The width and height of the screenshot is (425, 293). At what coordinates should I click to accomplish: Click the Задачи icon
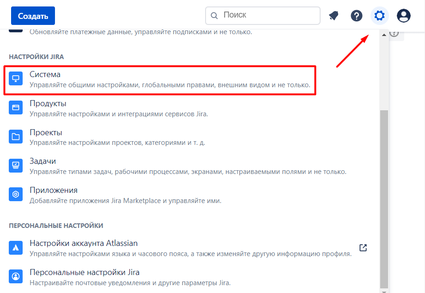tap(16, 166)
